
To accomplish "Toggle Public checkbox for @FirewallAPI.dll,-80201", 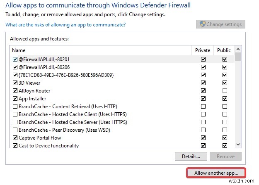I will (x=225, y=59).
